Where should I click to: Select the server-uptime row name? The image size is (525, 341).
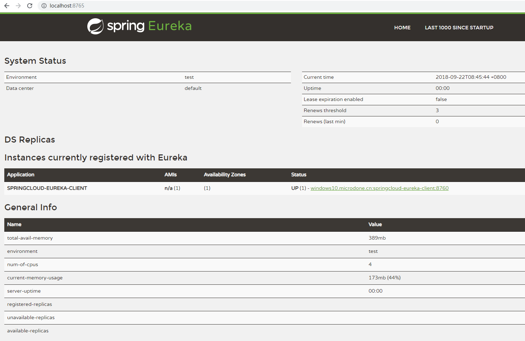(24, 291)
